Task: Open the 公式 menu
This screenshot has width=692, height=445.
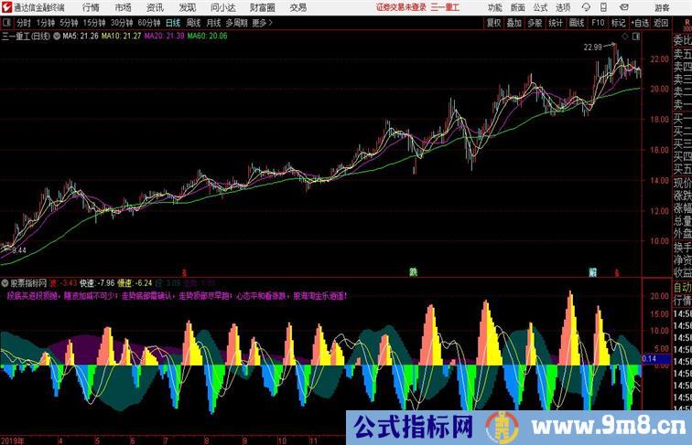Action: tap(541, 7)
